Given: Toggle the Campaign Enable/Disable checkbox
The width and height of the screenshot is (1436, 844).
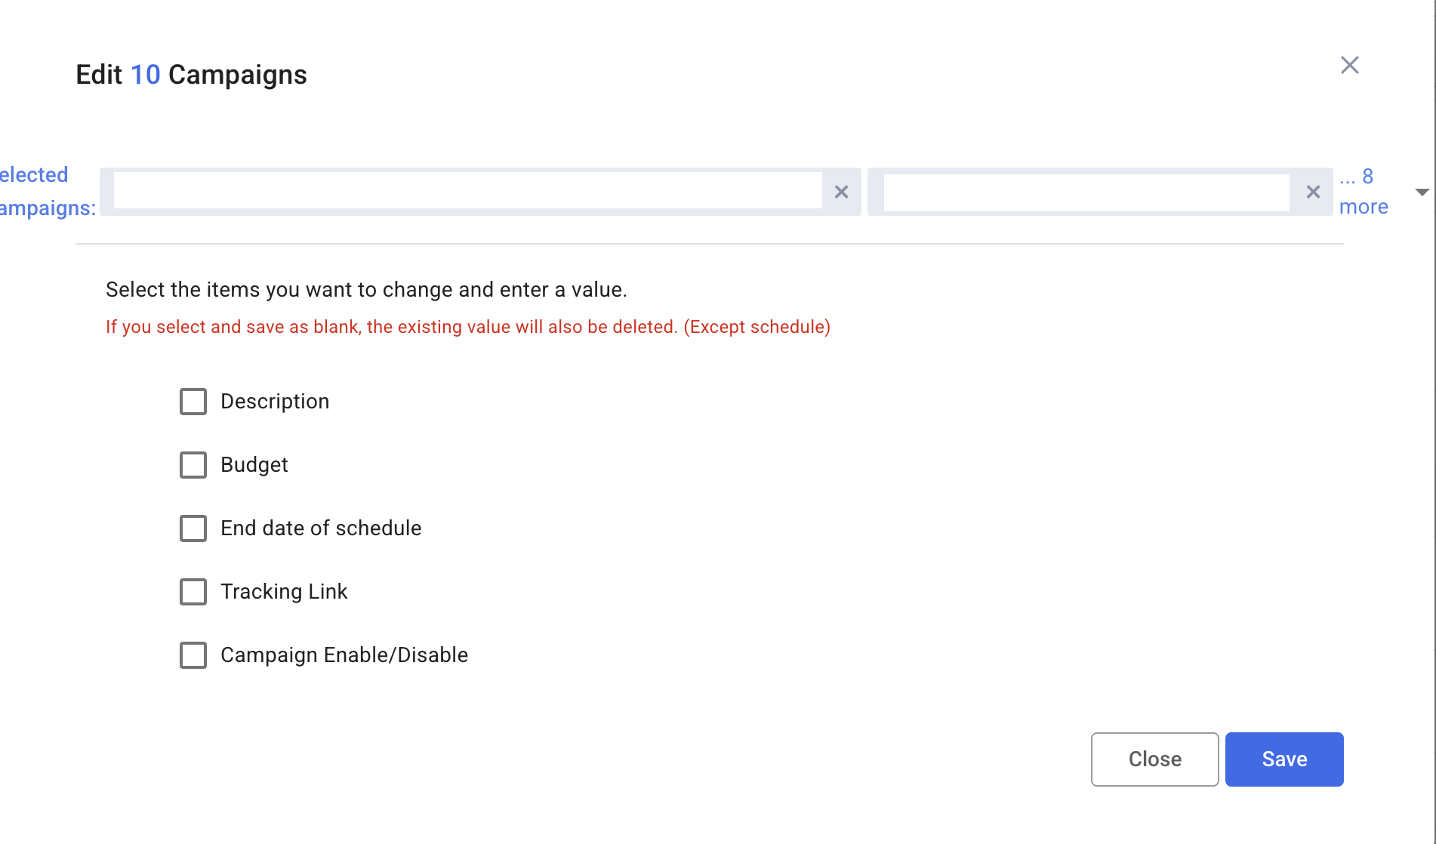Looking at the screenshot, I should pyautogui.click(x=193, y=655).
